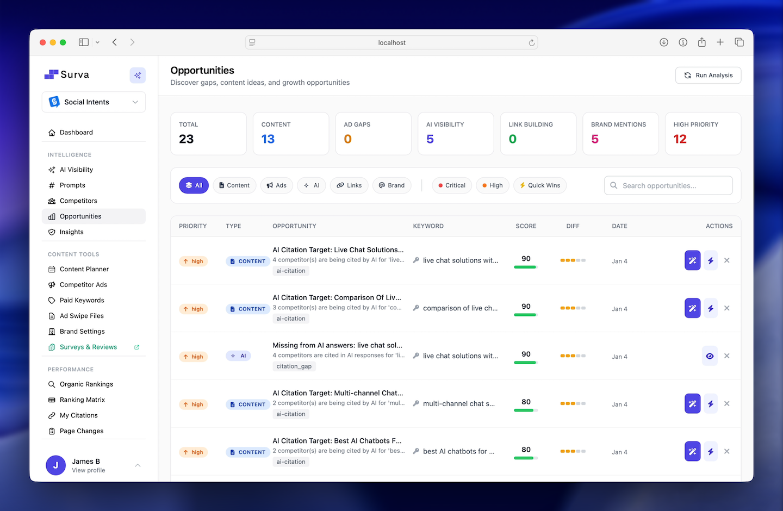Image resolution: width=783 pixels, height=511 pixels.
Task: View the missing AI answers item via eye icon
Action: [710, 356]
